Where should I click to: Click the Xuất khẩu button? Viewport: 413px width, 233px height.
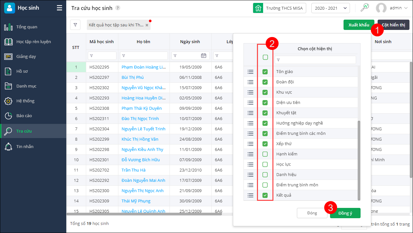point(359,25)
